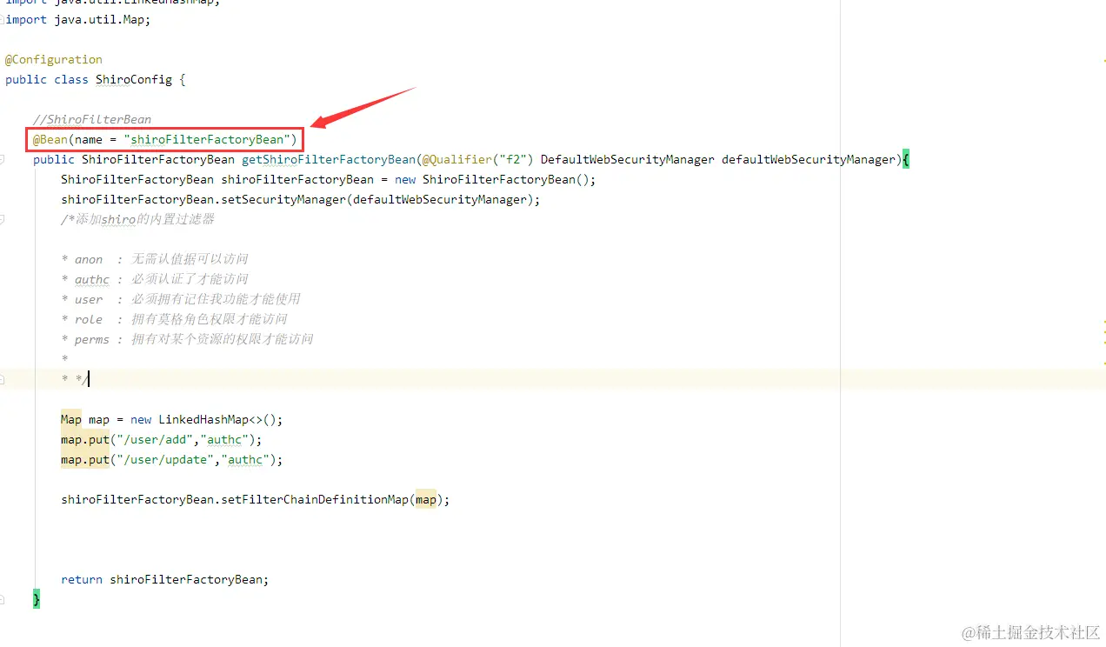
Task: Select the class name ShiroConfig
Action: pos(134,79)
